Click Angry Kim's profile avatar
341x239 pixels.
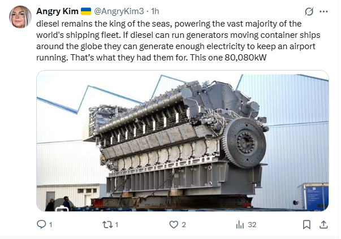click(x=20, y=17)
